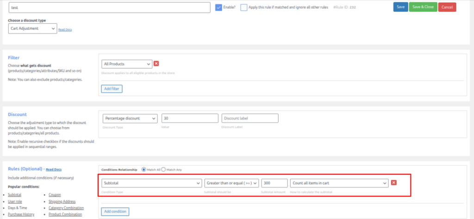Expand the Count all items in cart dropdown
The image size is (474, 219).
pos(339,183)
